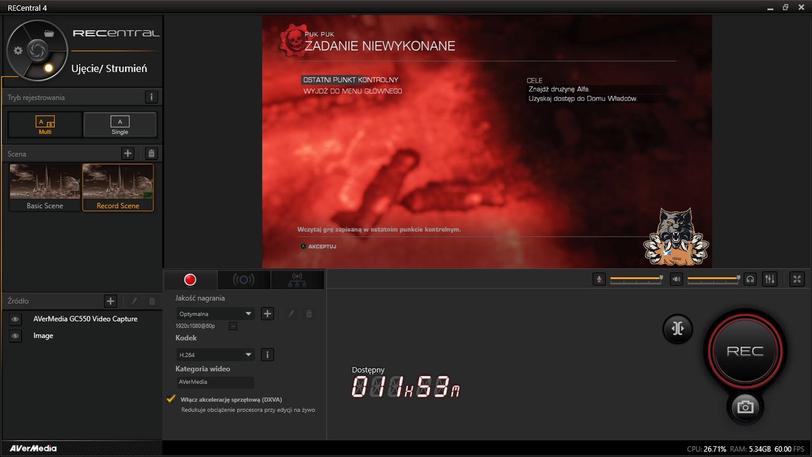Select AVerMedia GC550 Video Capture source row
Image resolution: width=812 pixels, height=457 pixels.
click(86, 319)
